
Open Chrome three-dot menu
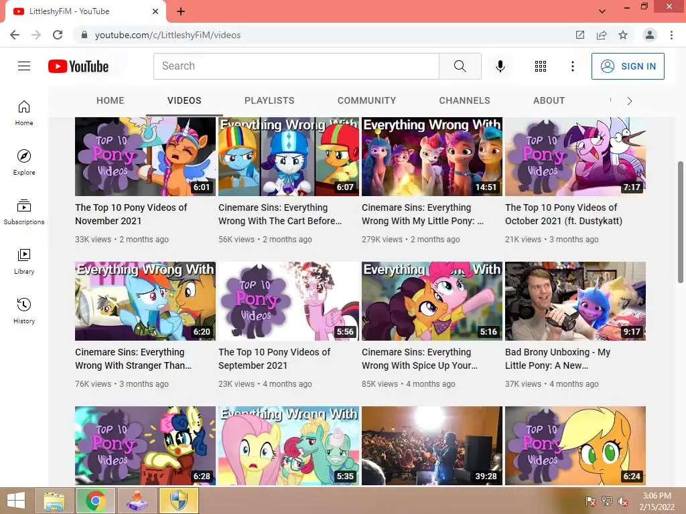pyautogui.click(x=671, y=35)
